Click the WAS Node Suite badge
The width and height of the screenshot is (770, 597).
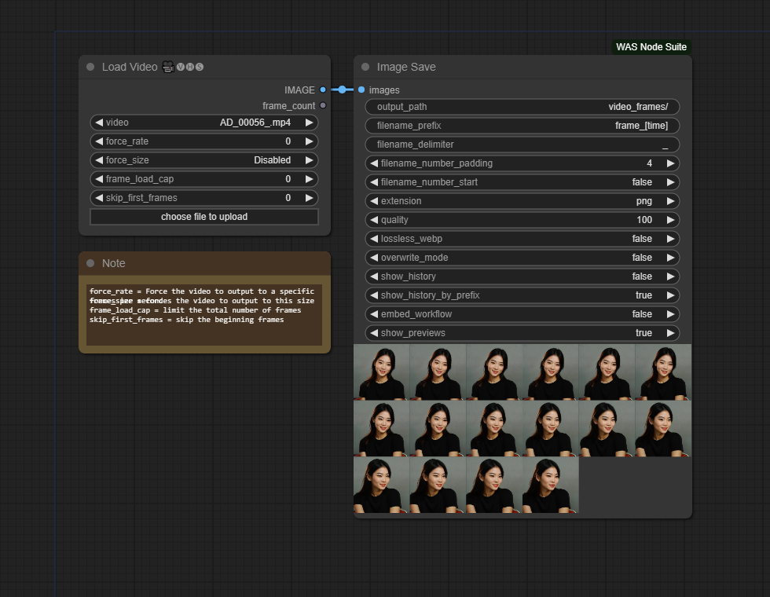click(651, 47)
